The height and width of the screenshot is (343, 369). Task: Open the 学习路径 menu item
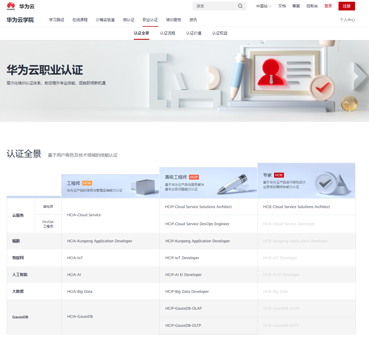57,20
